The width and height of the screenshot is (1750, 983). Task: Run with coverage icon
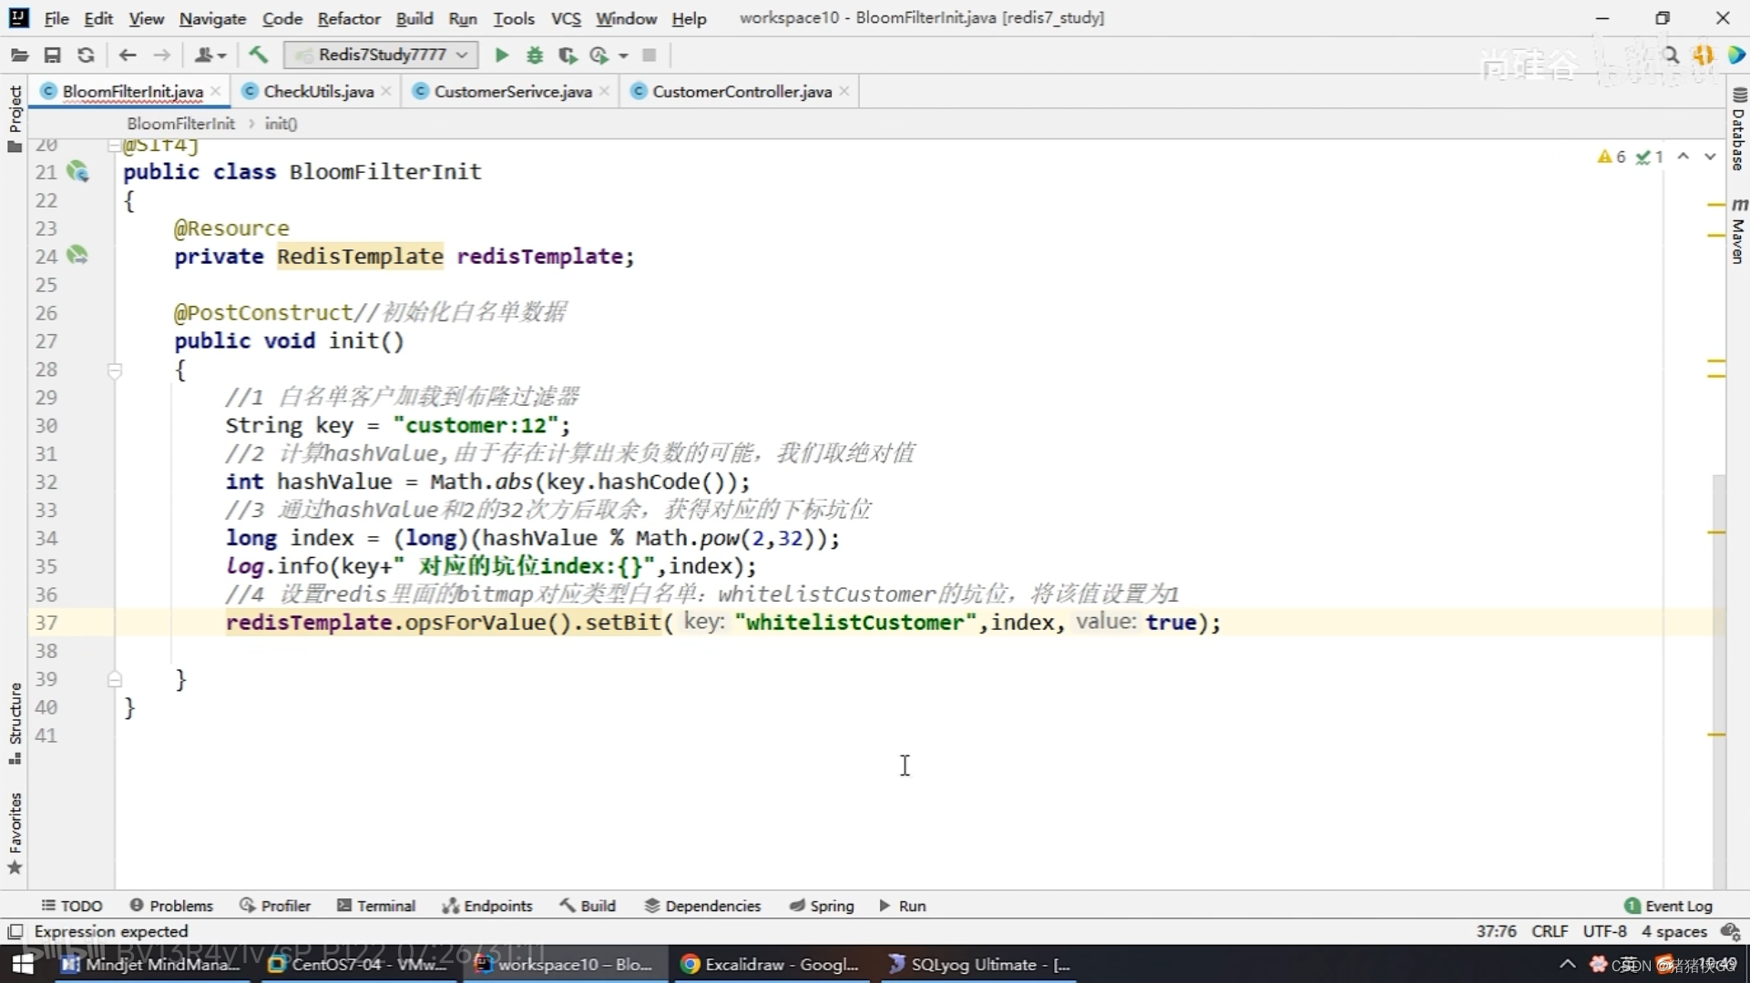(568, 56)
